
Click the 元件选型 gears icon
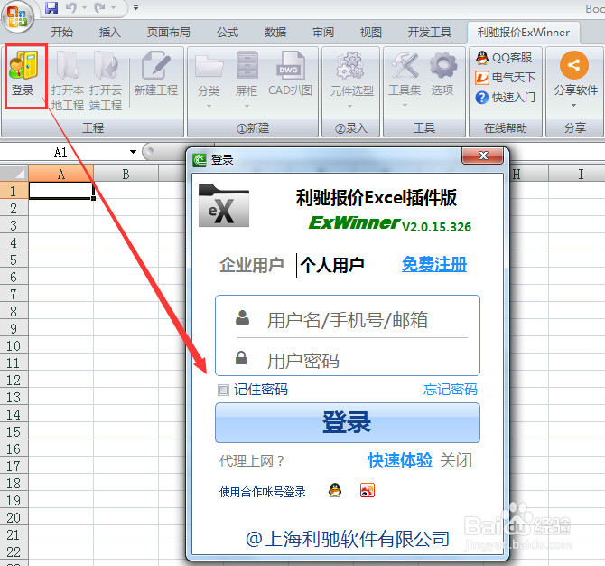tap(351, 66)
